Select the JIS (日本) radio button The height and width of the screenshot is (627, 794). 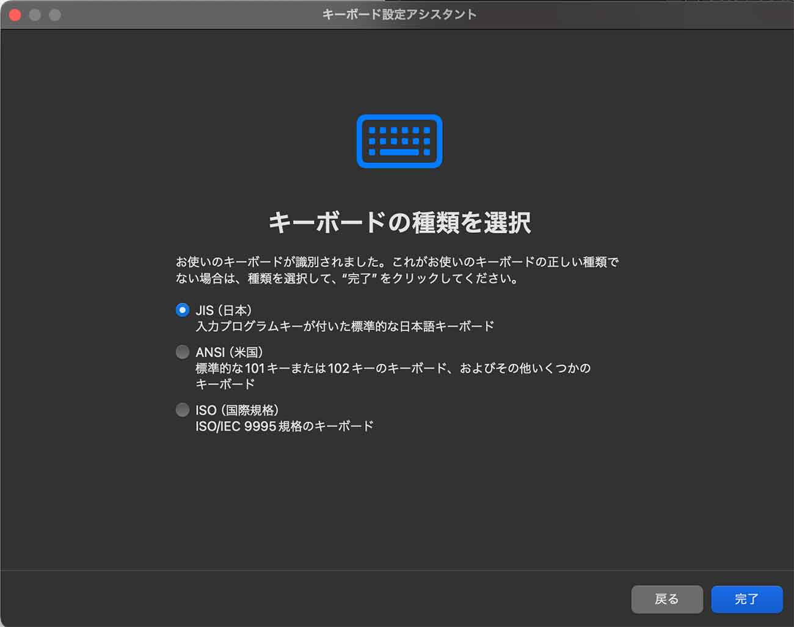[182, 310]
